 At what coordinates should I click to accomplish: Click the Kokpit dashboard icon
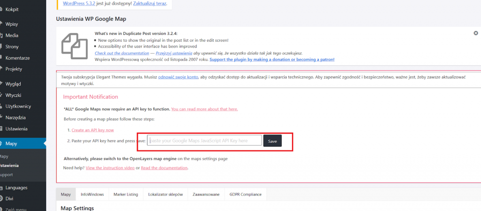[x=1, y=9]
